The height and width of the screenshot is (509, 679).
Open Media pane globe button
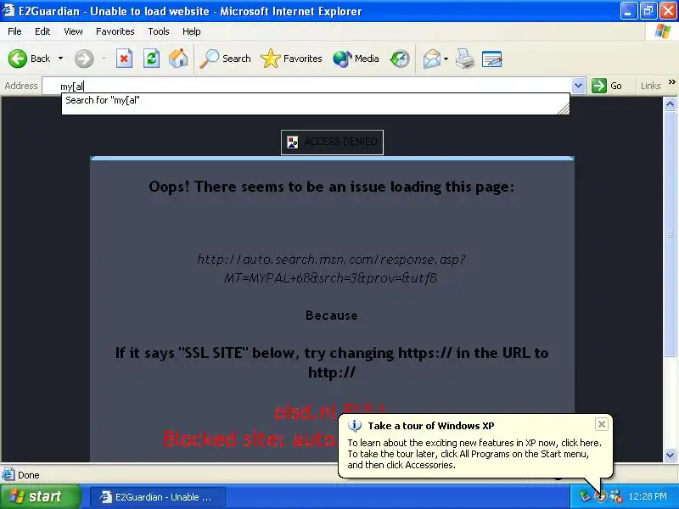[356, 59]
